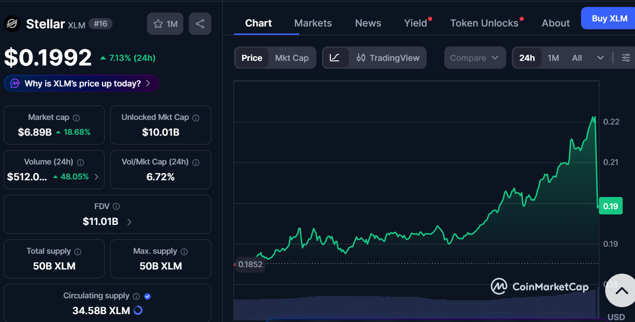
Task: Open Why is XLM's price up today
Action: (x=81, y=84)
